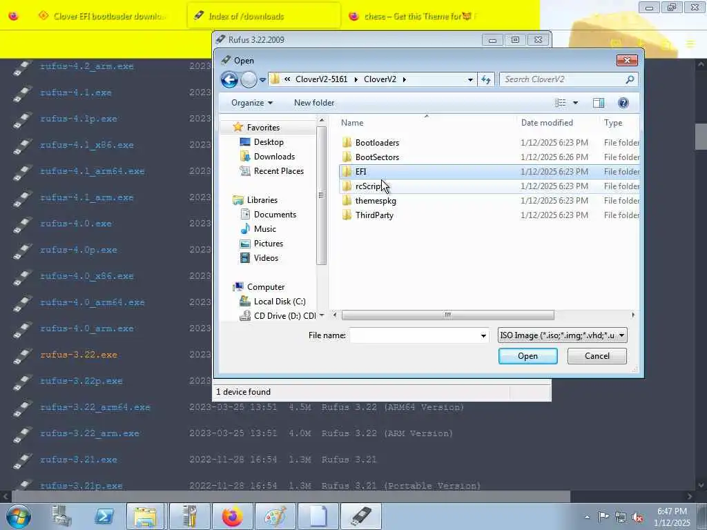Click the taskbar clock showing 6:47 PM

(x=672, y=517)
